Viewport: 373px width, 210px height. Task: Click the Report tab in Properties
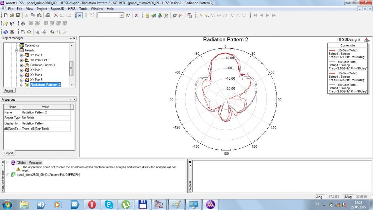(x=9, y=153)
